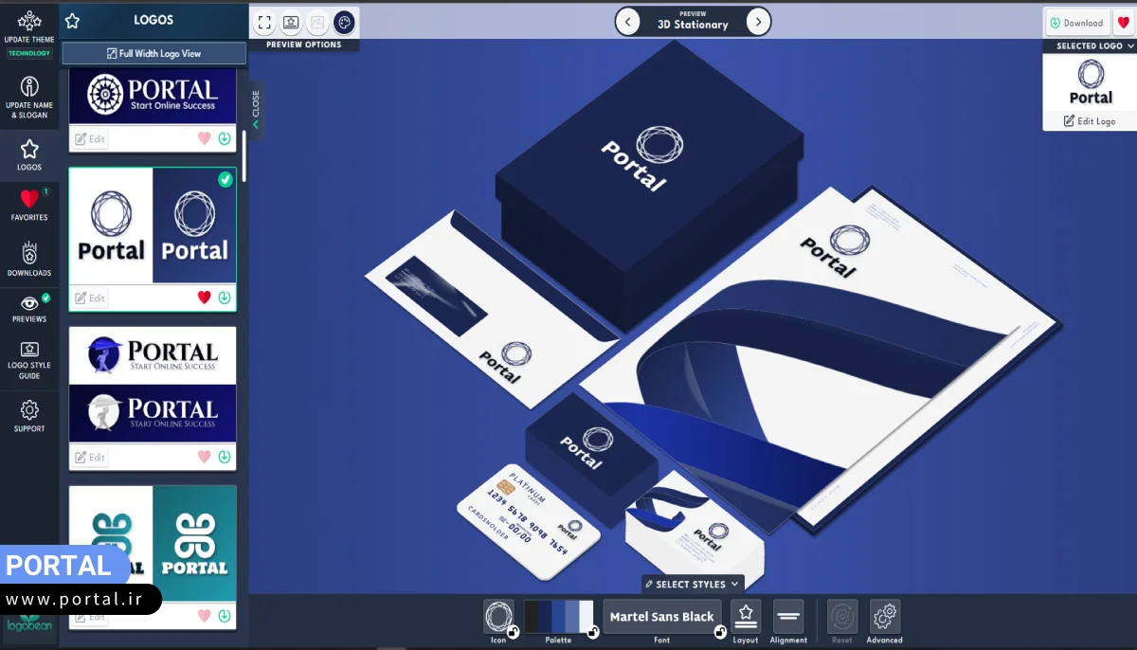Click the fullscreen preview option icon
Screen dimensions: 1137x650
[264, 23]
